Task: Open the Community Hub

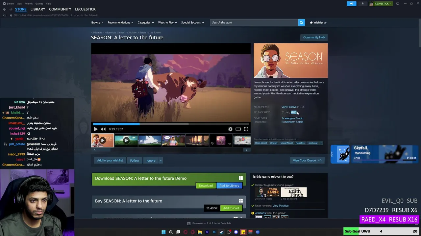Action: click(x=314, y=37)
